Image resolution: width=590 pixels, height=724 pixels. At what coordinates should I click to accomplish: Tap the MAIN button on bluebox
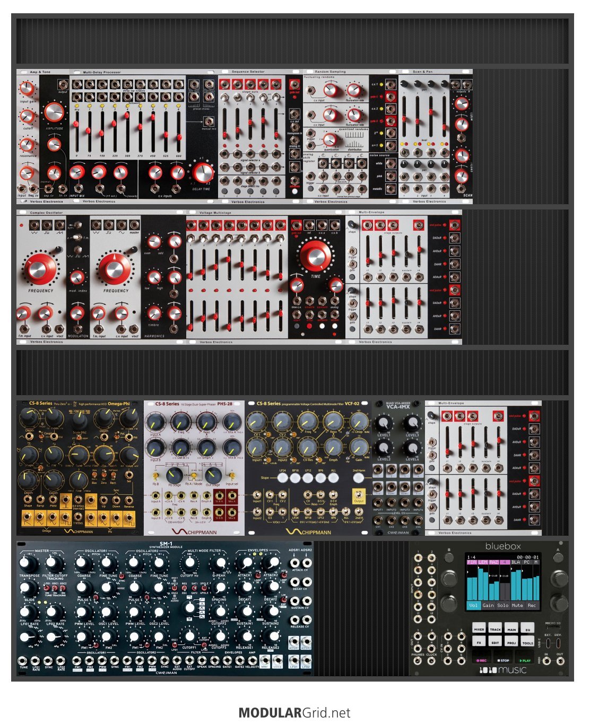pyautogui.click(x=511, y=627)
